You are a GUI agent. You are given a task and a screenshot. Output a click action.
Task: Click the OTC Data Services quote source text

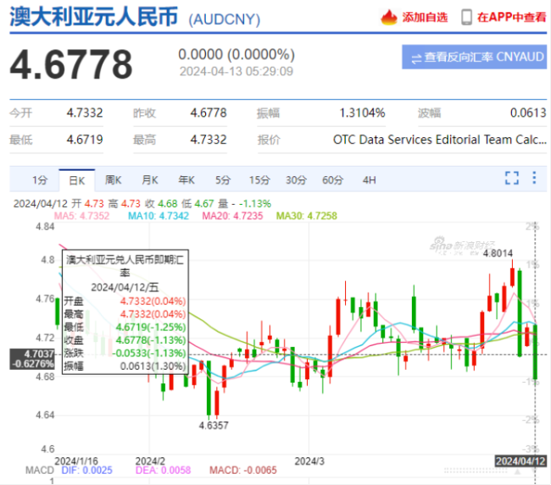(440, 140)
